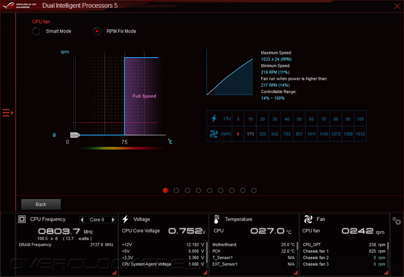
Task: Click the CPU_OPT fan row
Action: (x=344, y=244)
